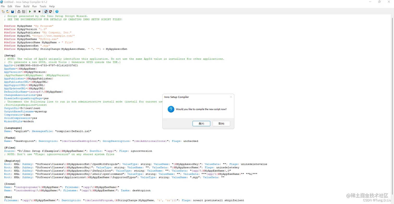Click the SolidCompression=yes line
The height and width of the screenshot is (204, 394).
tap(21, 118)
